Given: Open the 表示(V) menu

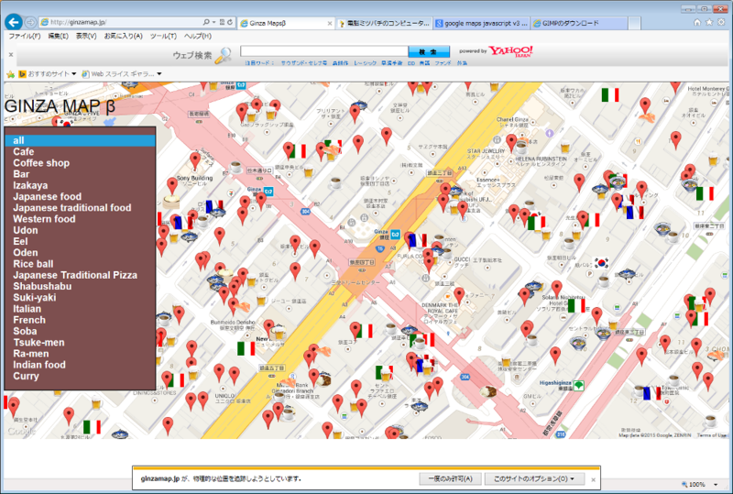Looking at the screenshot, I should click(86, 36).
